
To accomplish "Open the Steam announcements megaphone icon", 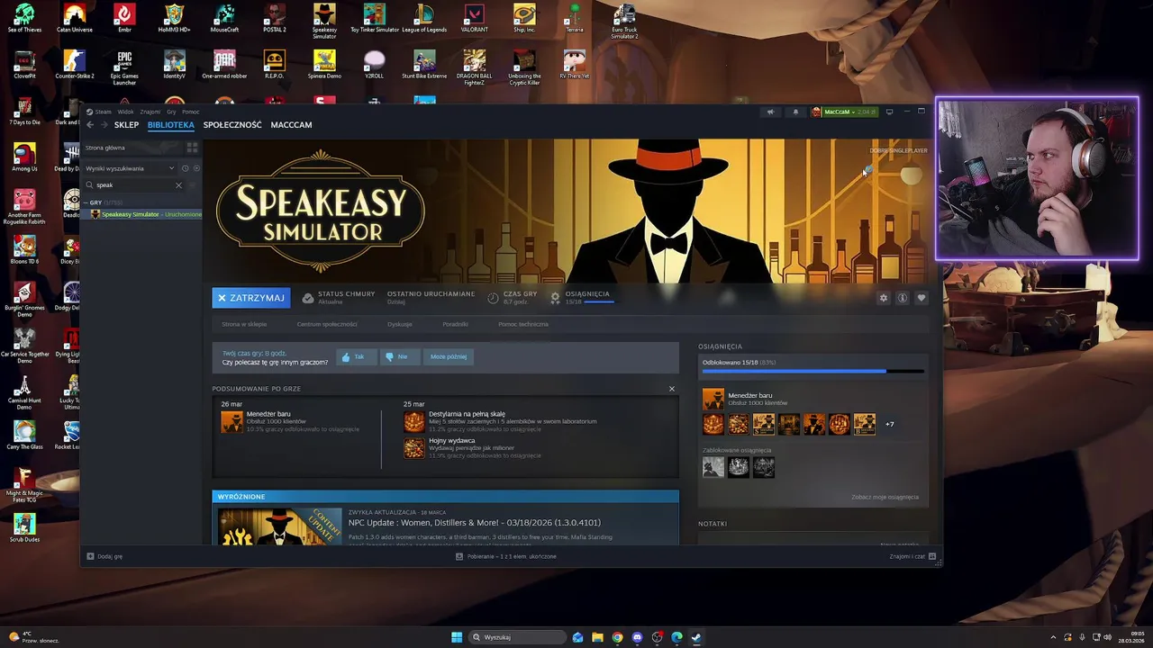I will click(770, 112).
